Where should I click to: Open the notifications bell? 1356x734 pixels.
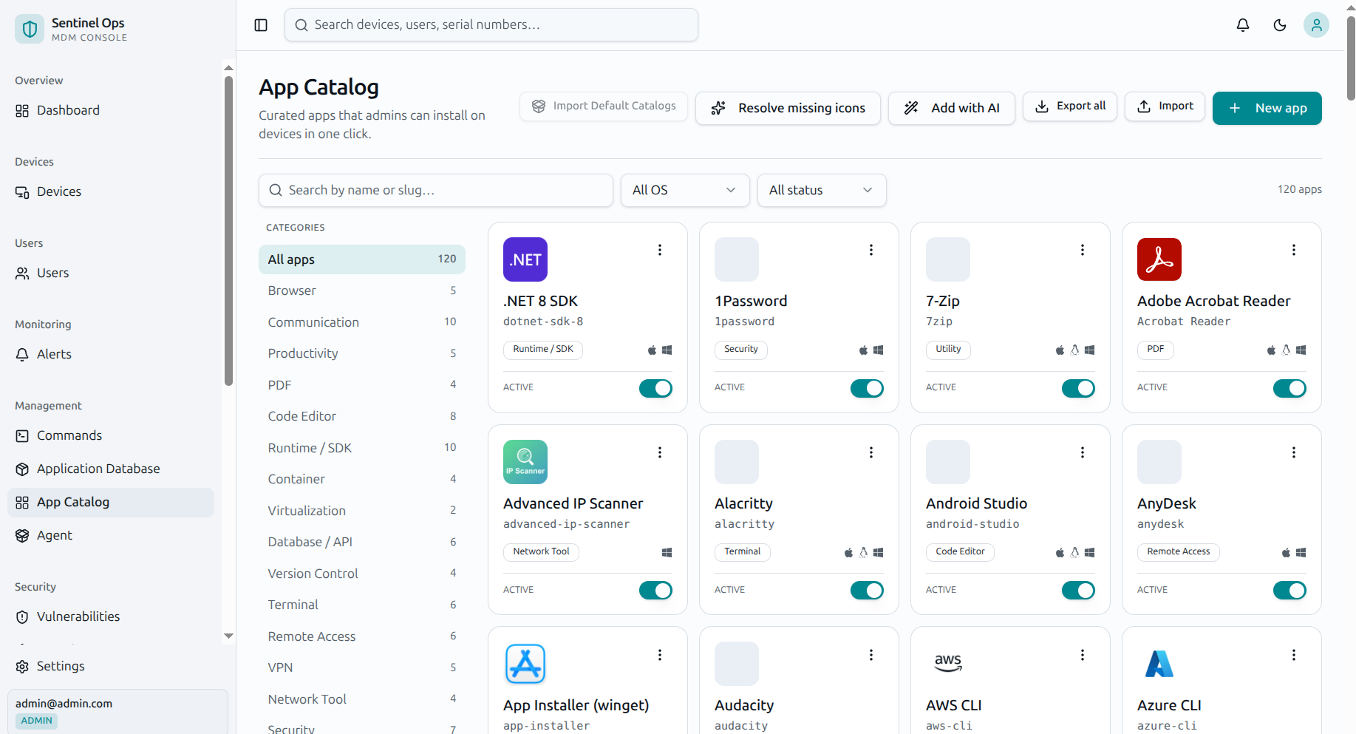pyautogui.click(x=1243, y=25)
